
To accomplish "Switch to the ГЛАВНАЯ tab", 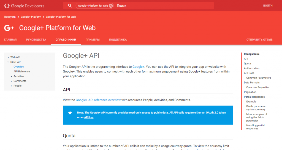I will [10, 40].
